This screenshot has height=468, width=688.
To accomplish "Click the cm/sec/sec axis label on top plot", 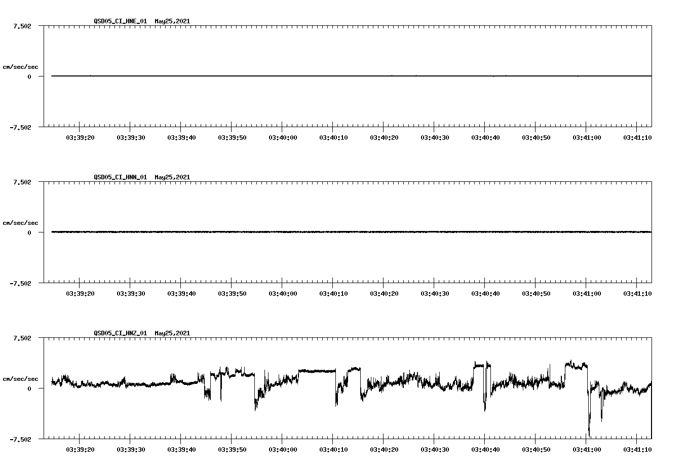I will pyautogui.click(x=20, y=66).
